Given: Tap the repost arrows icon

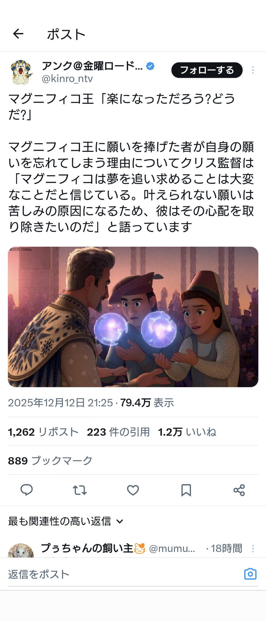Looking at the screenshot, I should point(80,490).
